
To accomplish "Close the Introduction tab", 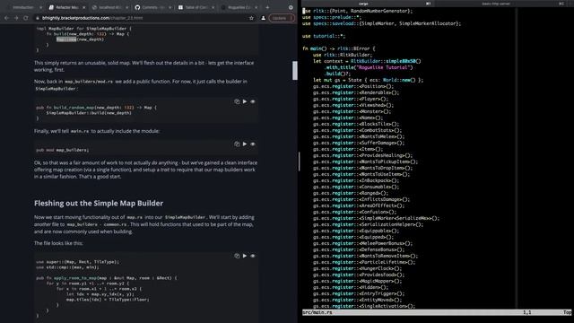I will pyautogui.click(x=40, y=7).
